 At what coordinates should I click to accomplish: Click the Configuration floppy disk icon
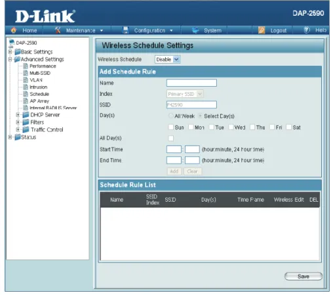126,30
